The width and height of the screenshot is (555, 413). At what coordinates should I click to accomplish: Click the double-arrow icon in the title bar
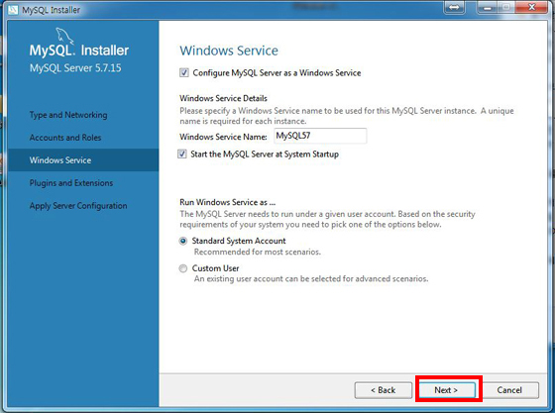coord(454,7)
